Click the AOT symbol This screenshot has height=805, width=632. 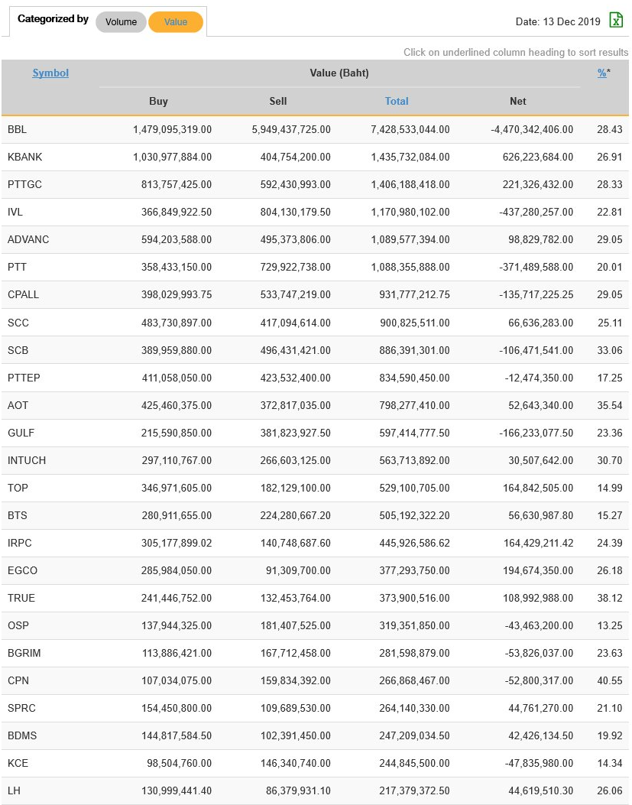[18, 405]
